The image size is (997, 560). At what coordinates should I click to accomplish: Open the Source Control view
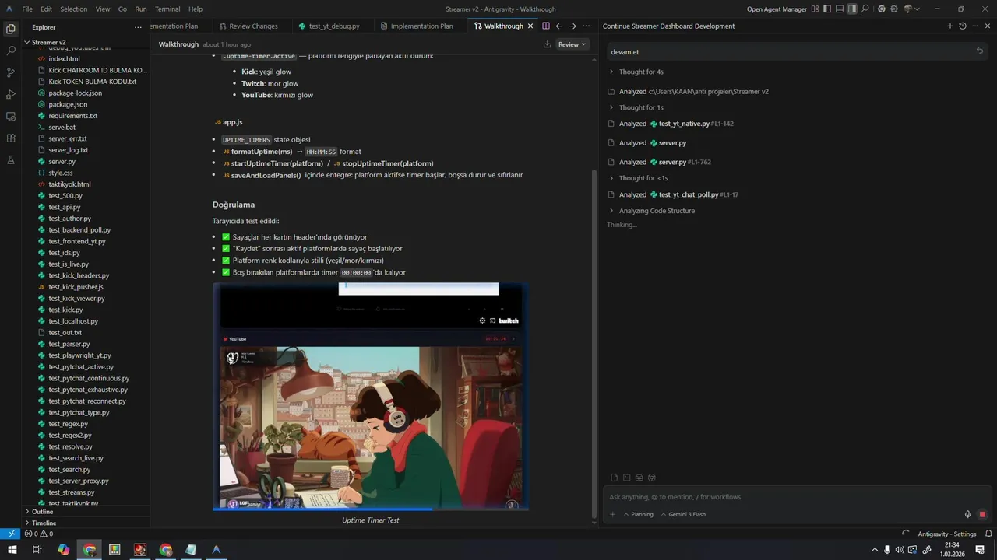[x=11, y=72]
